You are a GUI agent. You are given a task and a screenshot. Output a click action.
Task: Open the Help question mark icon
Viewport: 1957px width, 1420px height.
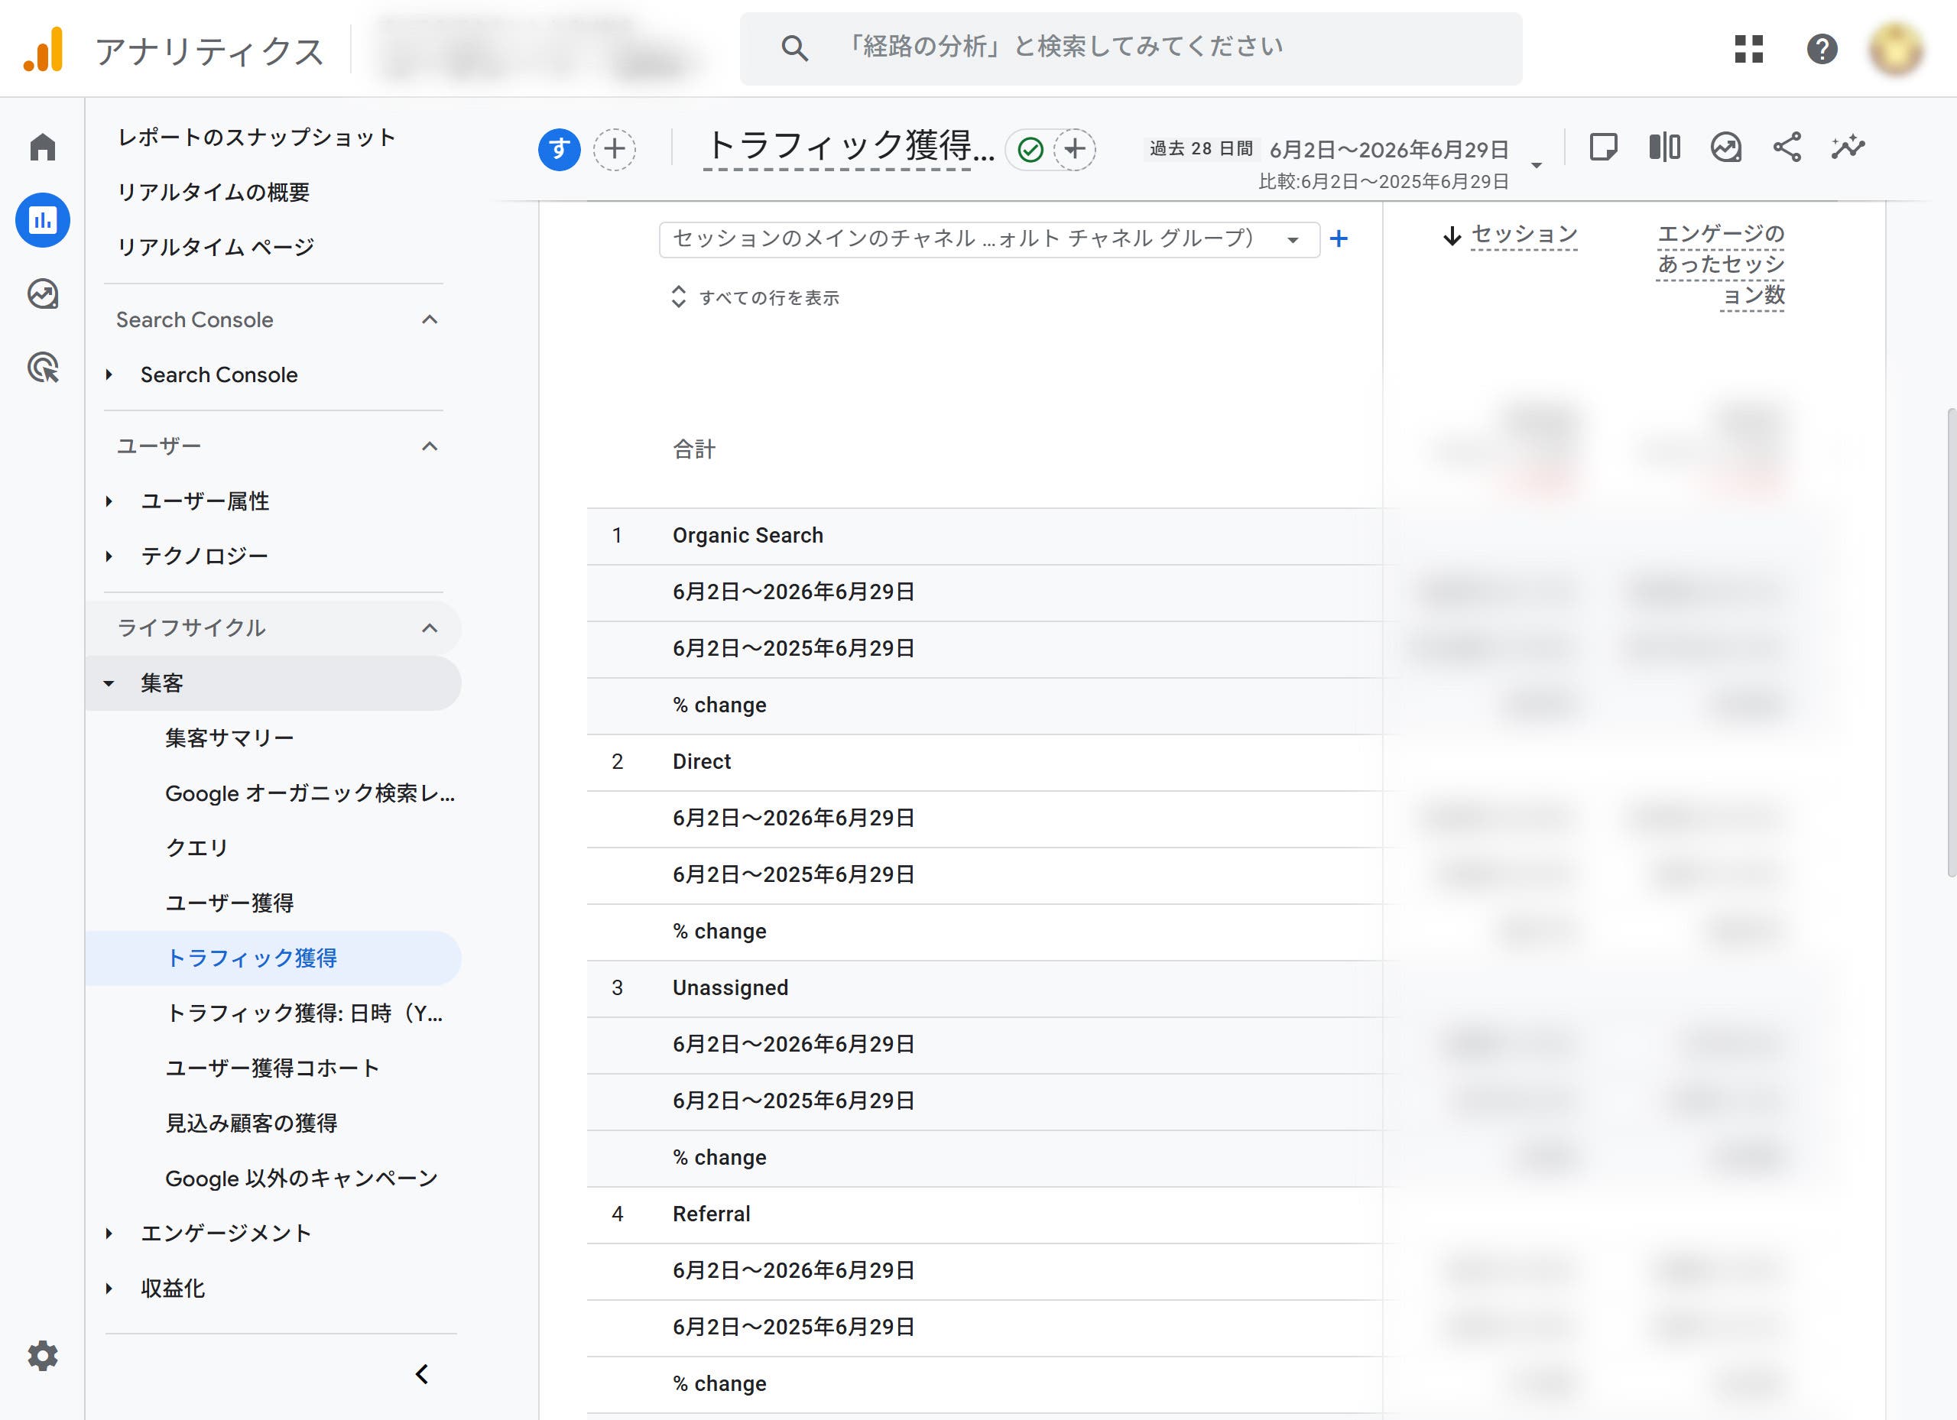click(x=1822, y=48)
